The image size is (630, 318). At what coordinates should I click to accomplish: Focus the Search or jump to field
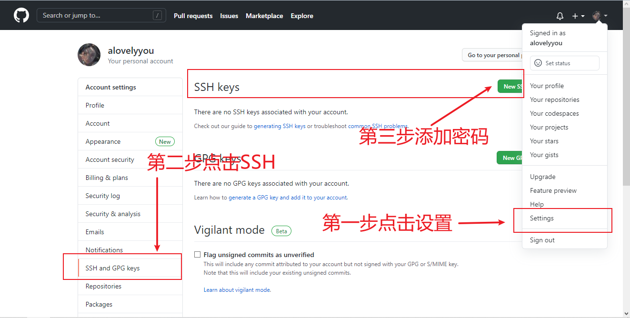[x=101, y=15]
